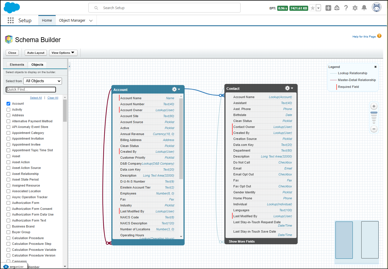This screenshot has height=269, width=388.
Task: Select the Annual Revenue field row
Action: pos(147,134)
